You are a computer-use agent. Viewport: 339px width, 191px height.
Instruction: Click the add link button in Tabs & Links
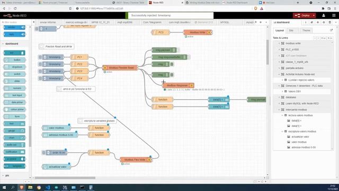coord(330,38)
